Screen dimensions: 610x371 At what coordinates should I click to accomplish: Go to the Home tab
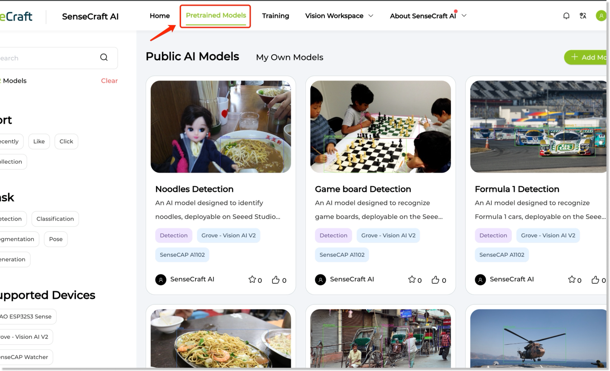tap(160, 16)
